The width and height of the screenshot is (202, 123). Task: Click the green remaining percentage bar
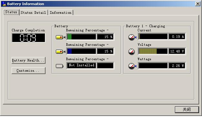click(81, 37)
